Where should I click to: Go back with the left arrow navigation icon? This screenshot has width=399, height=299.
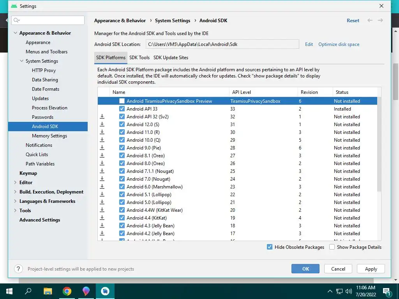coord(370,20)
